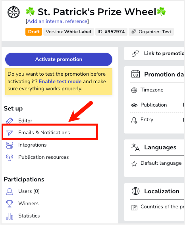Click the Statistics bar chart icon

tap(10, 216)
